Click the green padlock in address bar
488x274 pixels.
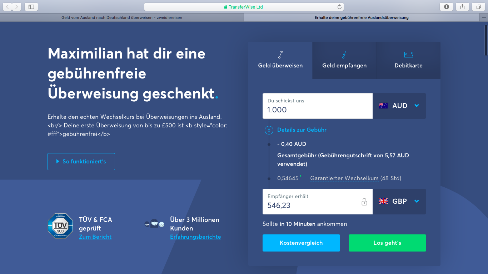pos(226,7)
